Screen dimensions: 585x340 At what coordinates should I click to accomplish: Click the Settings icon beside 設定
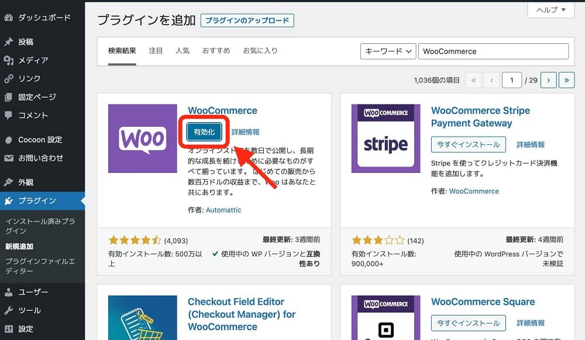tap(9, 329)
